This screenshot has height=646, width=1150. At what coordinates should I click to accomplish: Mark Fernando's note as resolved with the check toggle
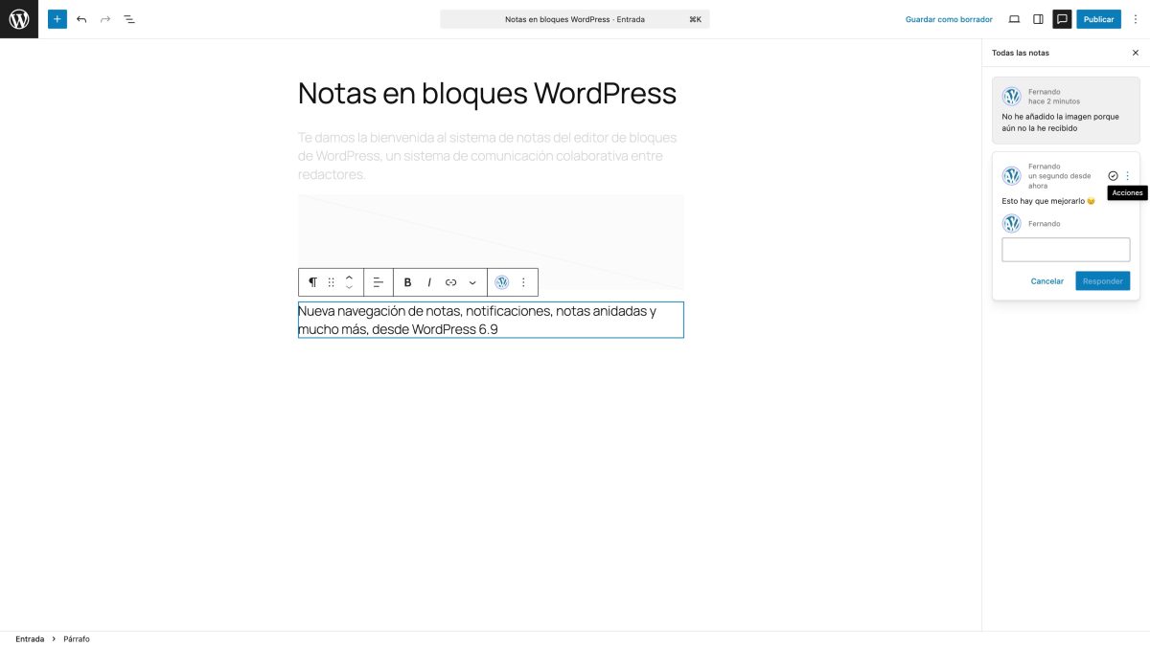(1113, 175)
